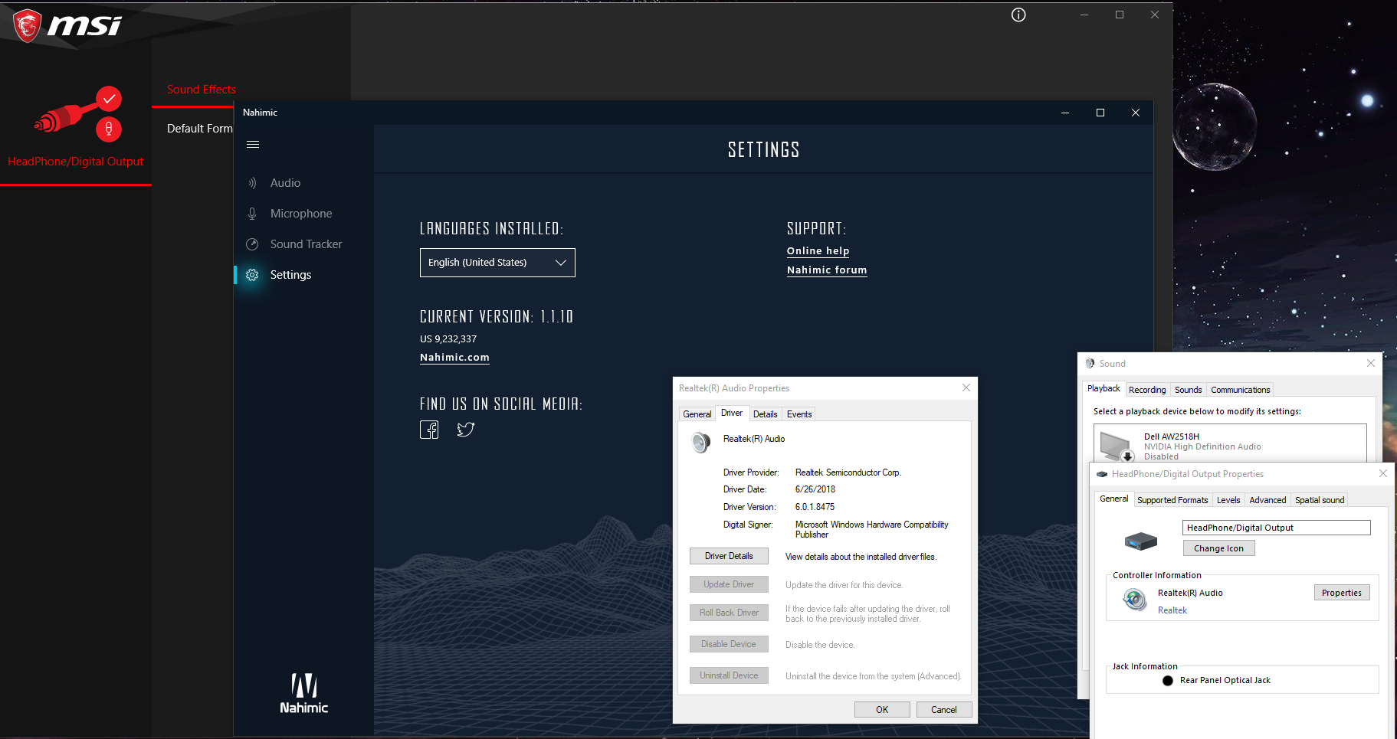
Task: Open the Nahimic hamburger menu
Action: coord(253,145)
